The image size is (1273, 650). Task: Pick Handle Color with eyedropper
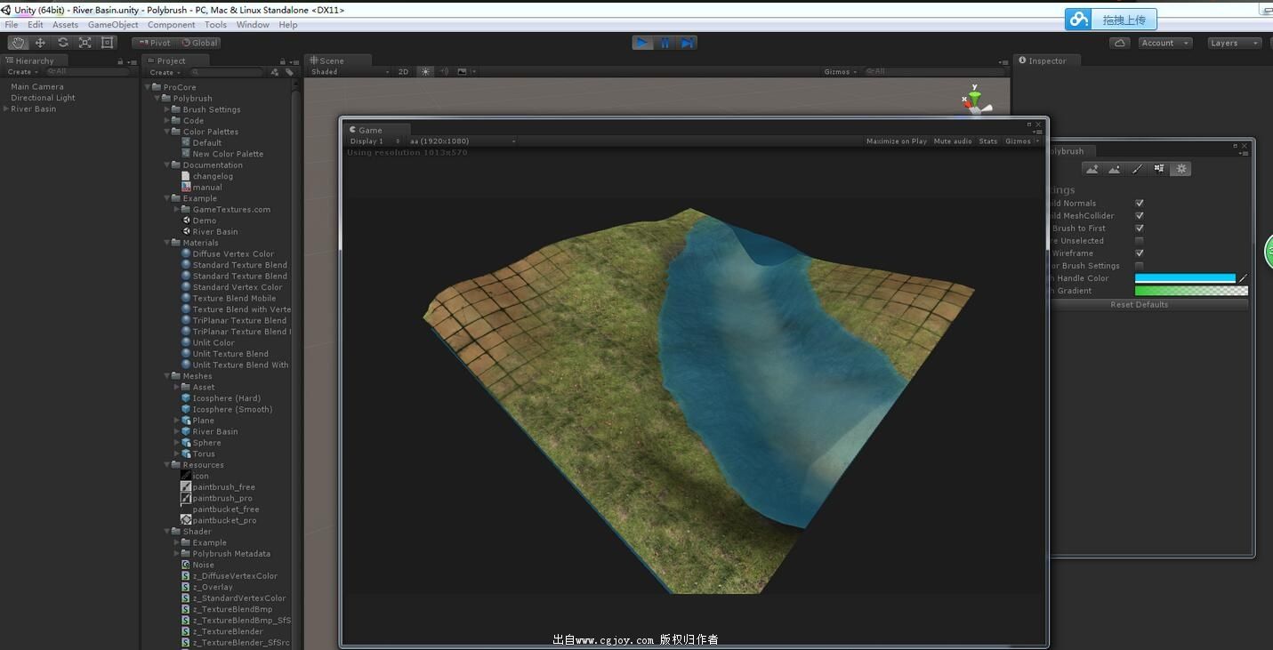point(1243,278)
